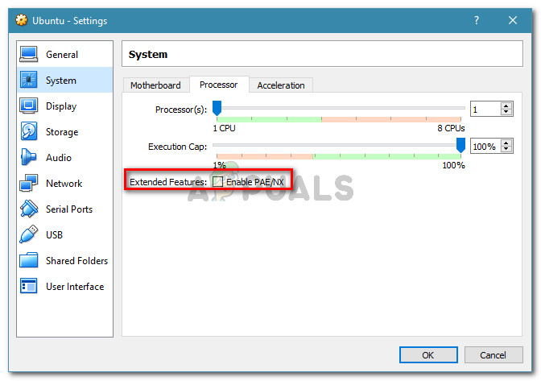Select USB label in the category list
Image resolution: width=541 pixels, height=381 pixels.
[x=54, y=234]
